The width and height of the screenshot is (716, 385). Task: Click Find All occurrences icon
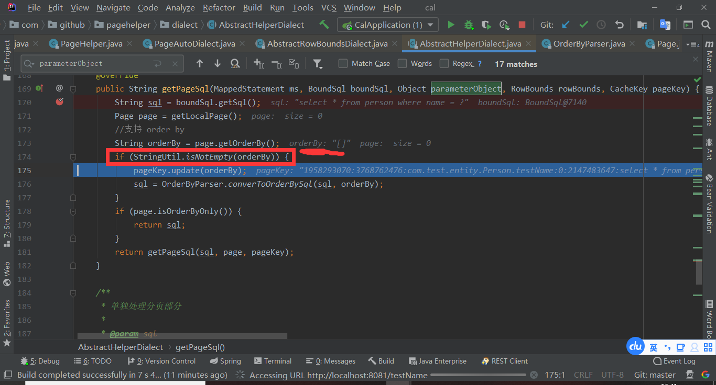[235, 64]
